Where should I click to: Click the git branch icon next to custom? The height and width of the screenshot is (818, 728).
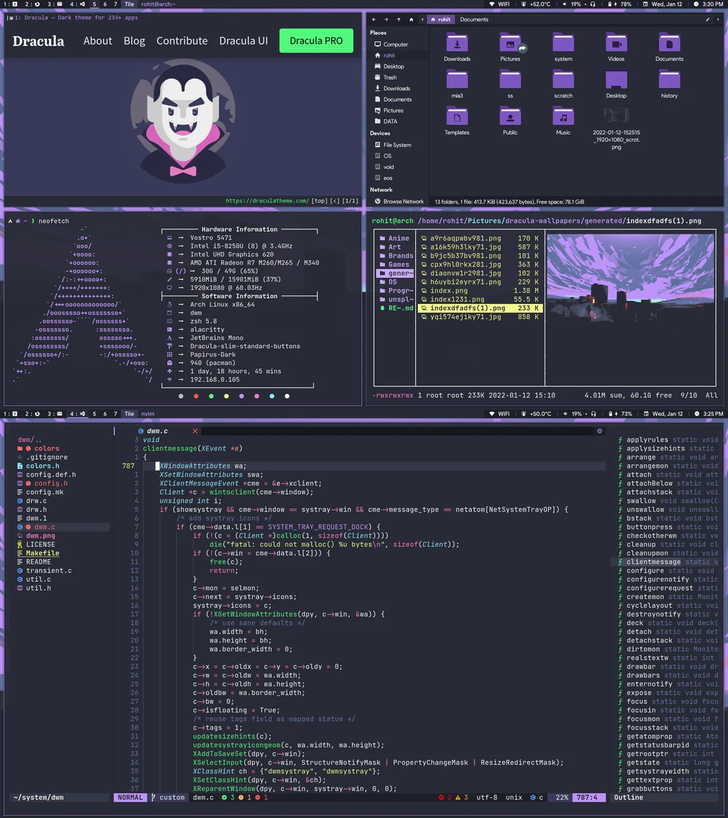pos(153,797)
